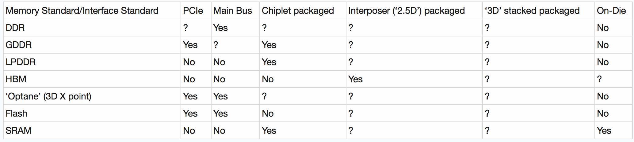The width and height of the screenshot is (634, 142).
Task: Click the 'Yes' in HBM's Interposer column
Action: click(355, 79)
